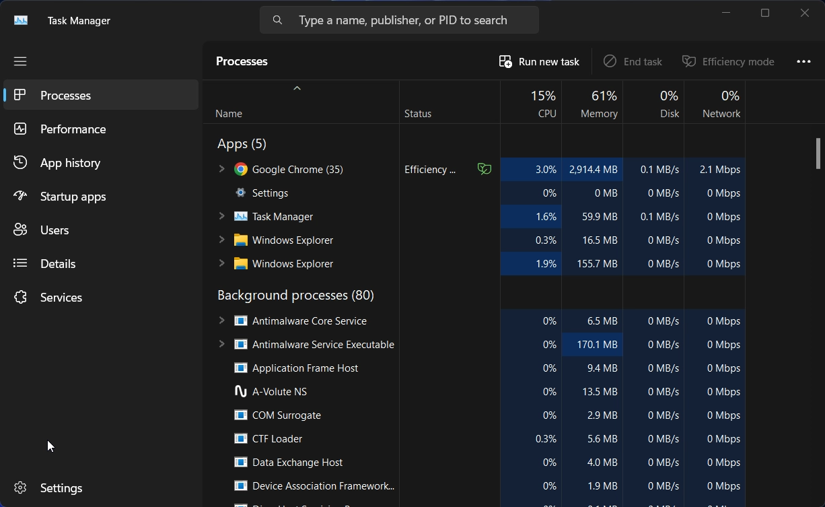Image resolution: width=825 pixels, height=507 pixels.
Task: Sort by the Network column header
Action: pyautogui.click(x=715, y=102)
